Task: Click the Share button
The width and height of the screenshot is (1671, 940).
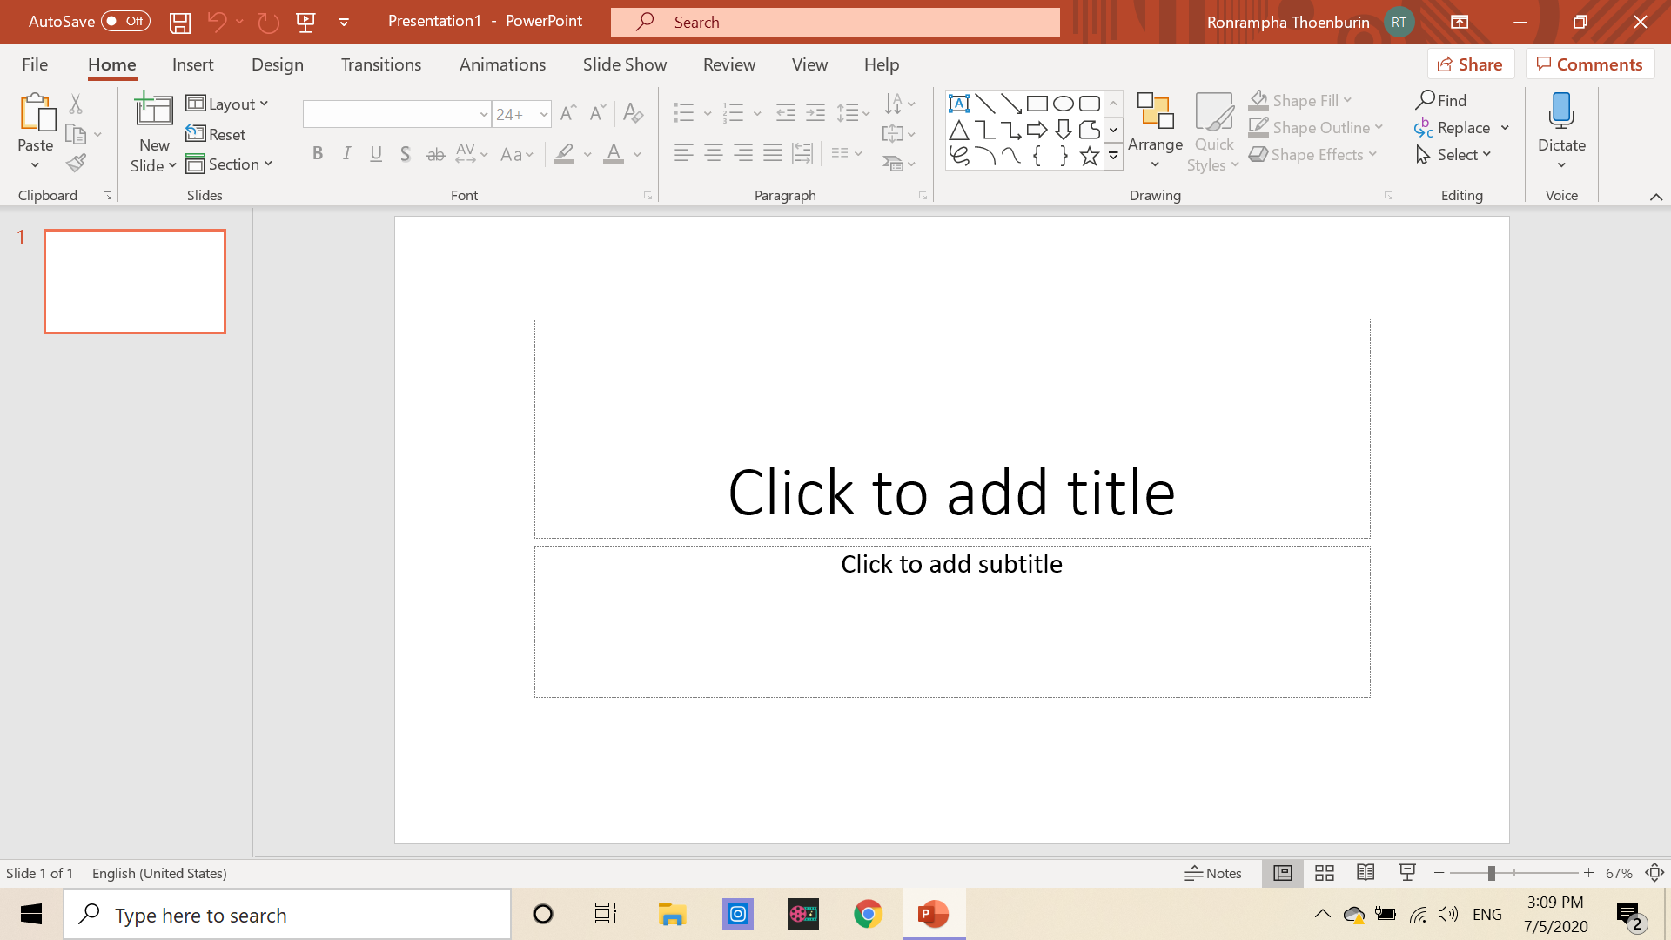Action: click(1470, 64)
